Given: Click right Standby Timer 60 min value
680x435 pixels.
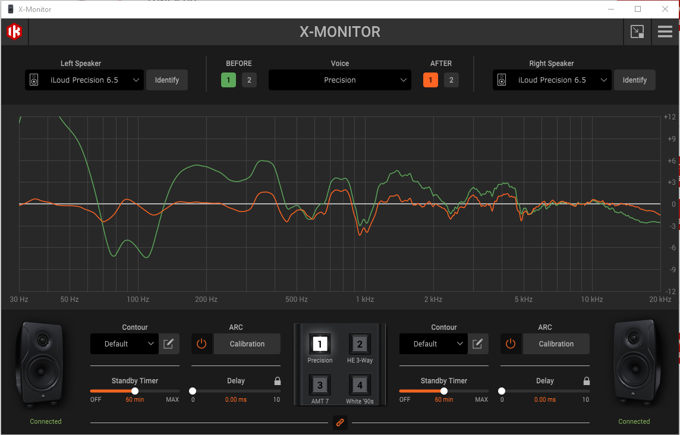Looking at the screenshot, I should [444, 399].
